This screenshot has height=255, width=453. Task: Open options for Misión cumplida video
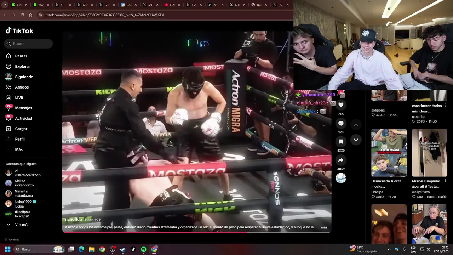(x=446, y=181)
